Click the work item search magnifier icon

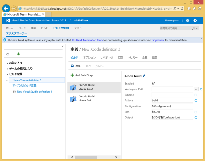coord(193,28)
